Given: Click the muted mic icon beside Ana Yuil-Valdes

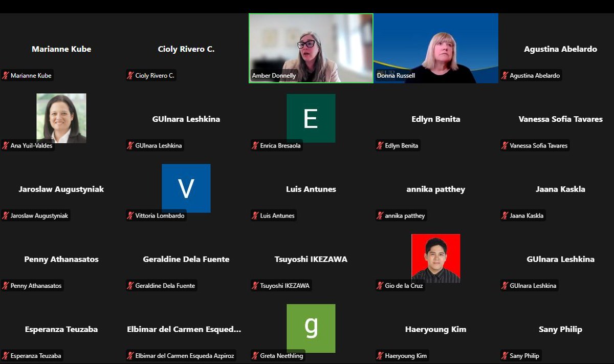Looking at the screenshot, I should 6,146.
